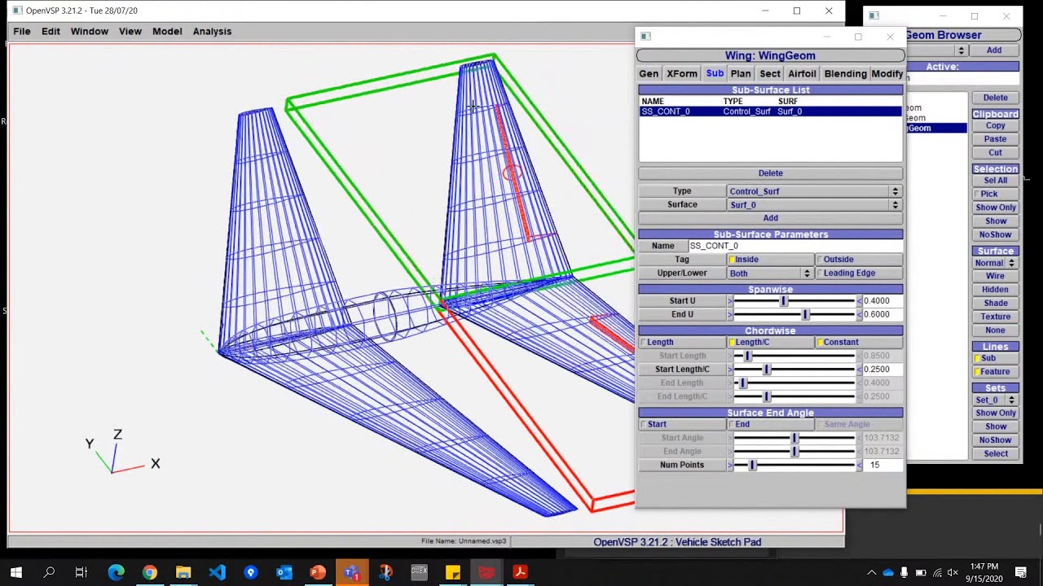Open Outlook from the taskbar

coord(284,572)
